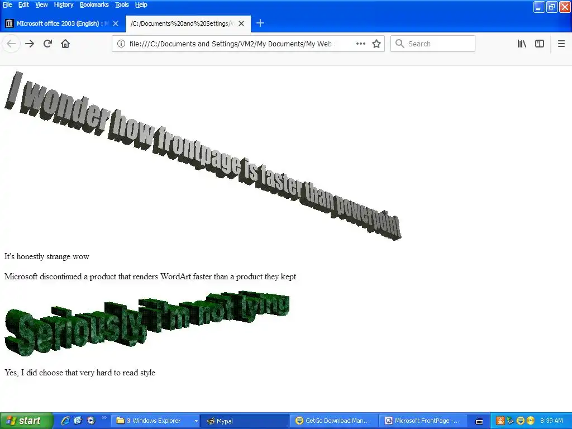
Task: Open the on-screen keyboard tray icon
Action: point(479,421)
